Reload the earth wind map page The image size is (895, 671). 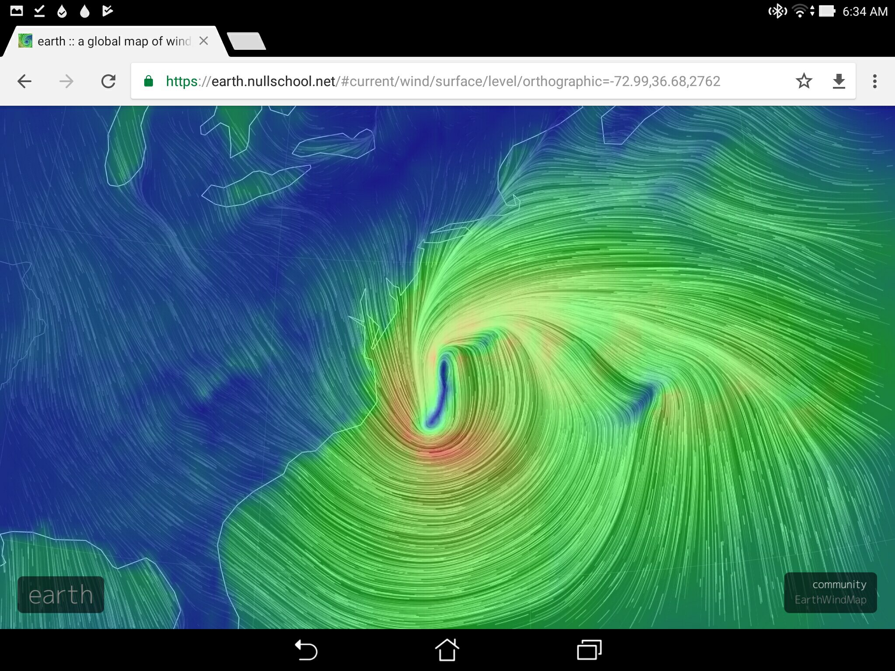[x=108, y=81]
